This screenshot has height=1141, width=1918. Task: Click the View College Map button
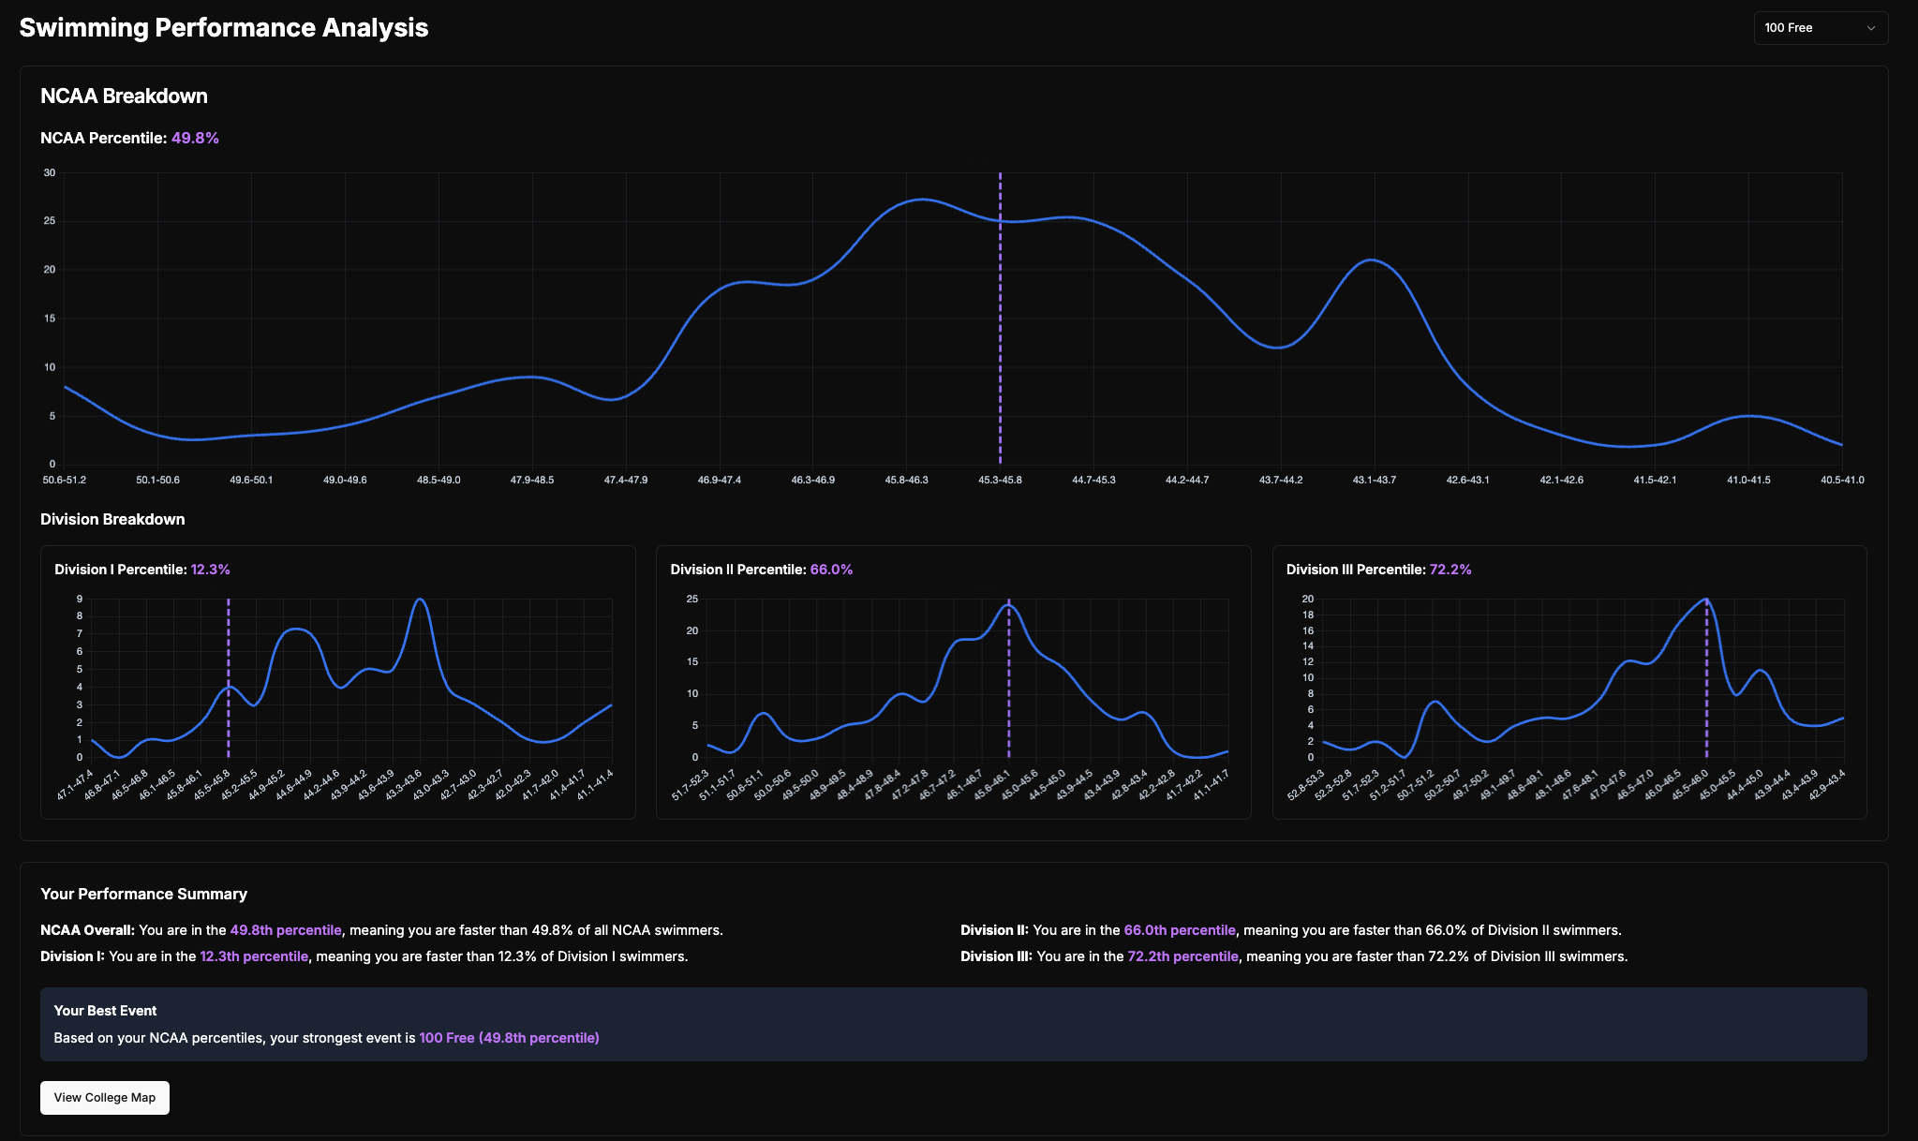point(104,1097)
